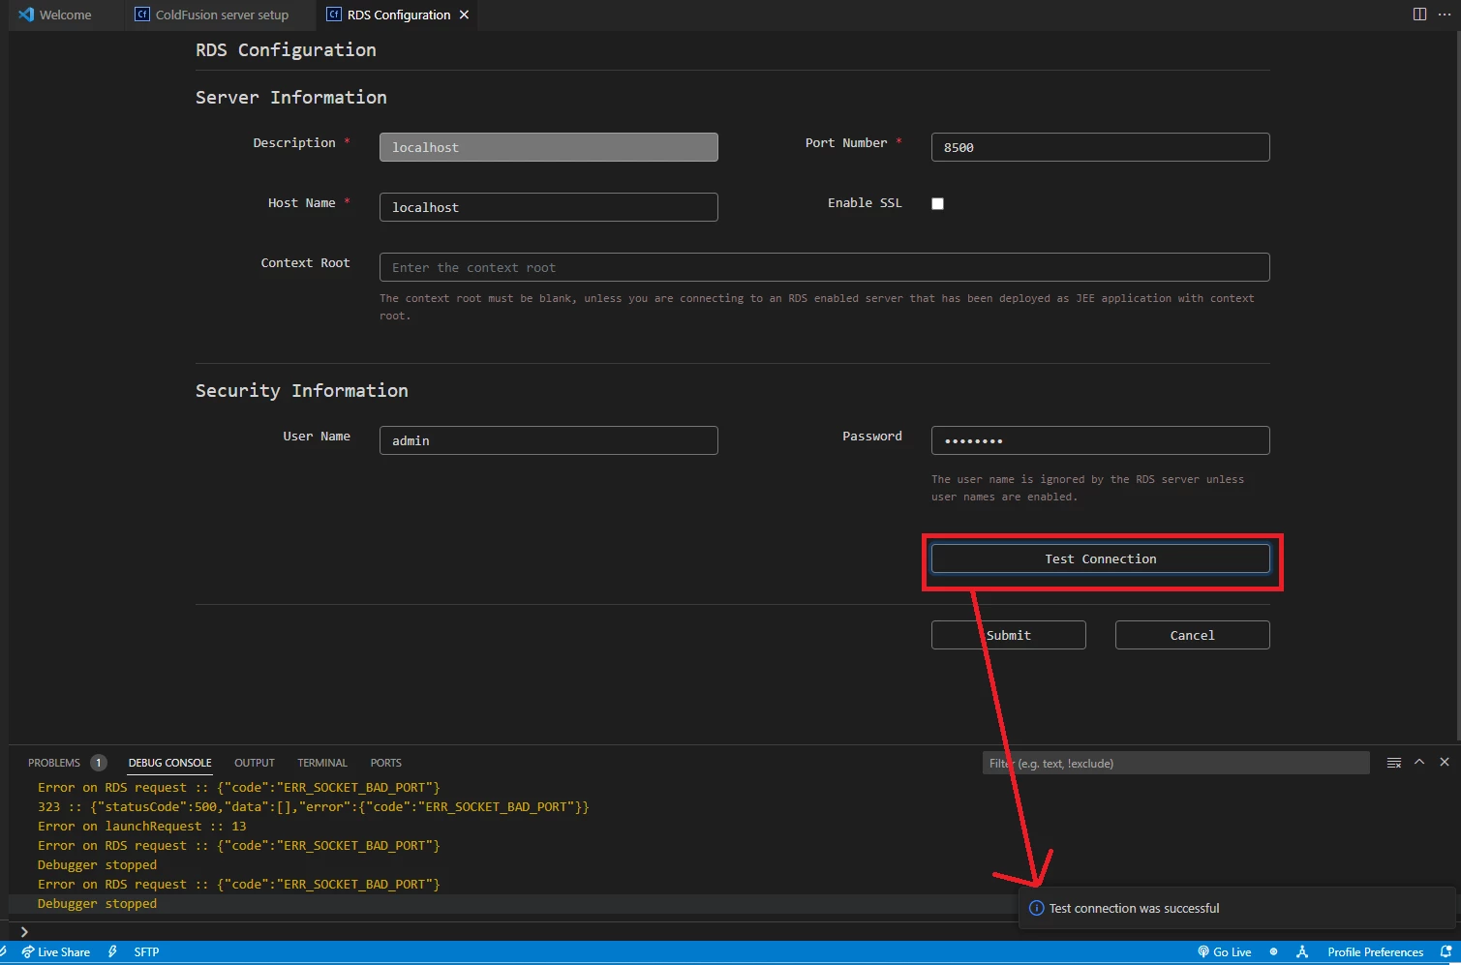Image resolution: width=1461 pixels, height=965 pixels.
Task: Start Live Share from status bar
Action: point(56,952)
